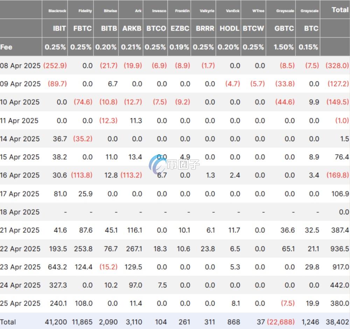Image resolution: width=350 pixels, height=329 pixels.
Task: Click the (113.8) FBTC value
Action: [82, 175]
